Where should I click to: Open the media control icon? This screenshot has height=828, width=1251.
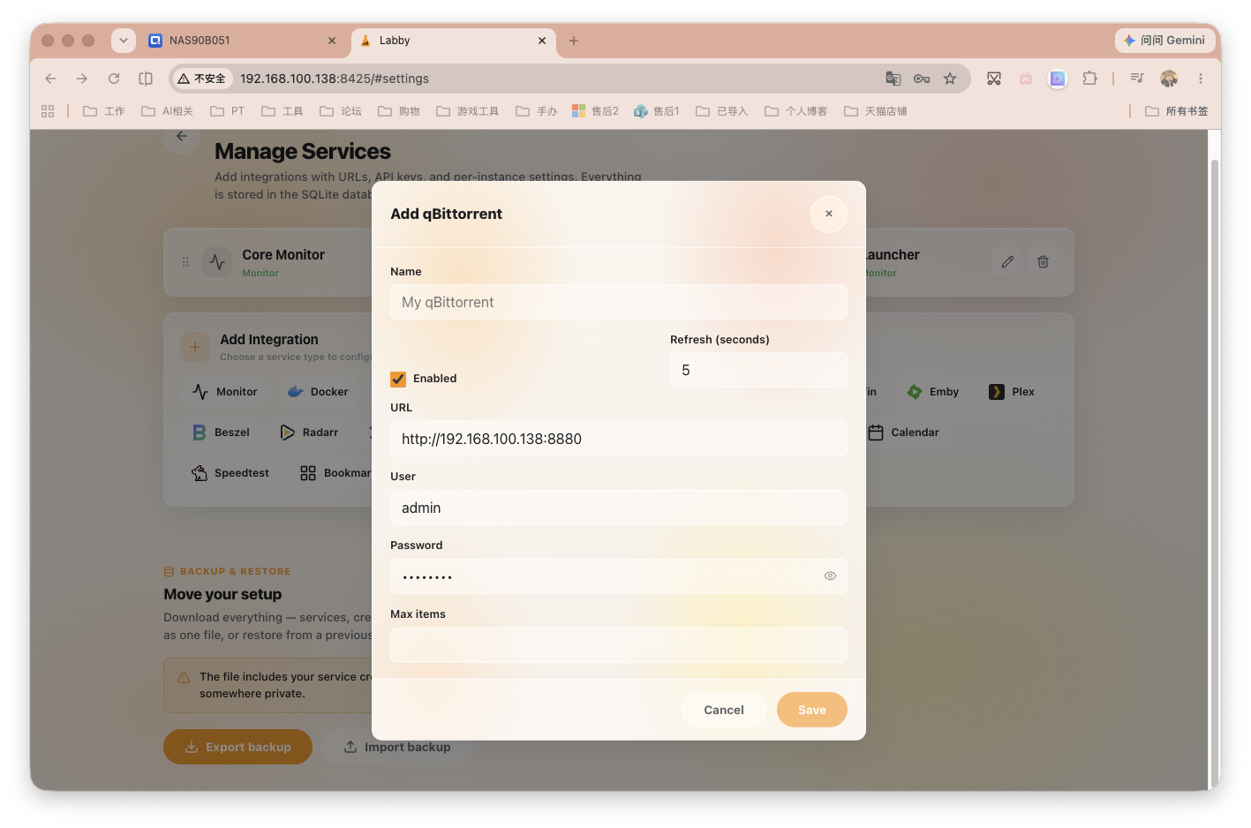coord(1137,79)
